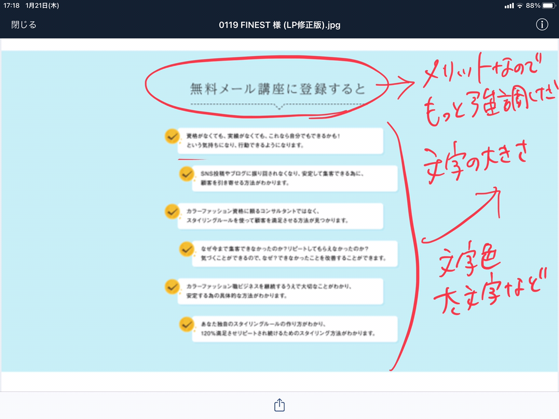
Task: Click check icon beside なぜ今まで集客 text box
Action: tap(186, 249)
